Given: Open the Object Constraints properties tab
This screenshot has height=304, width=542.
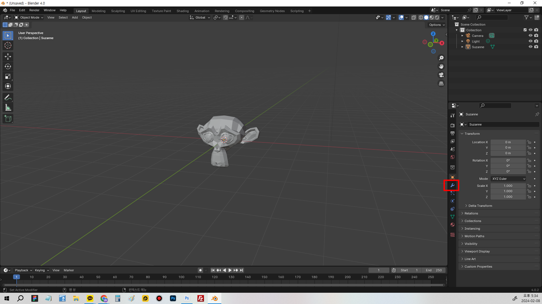Looking at the screenshot, I should click(x=453, y=209).
